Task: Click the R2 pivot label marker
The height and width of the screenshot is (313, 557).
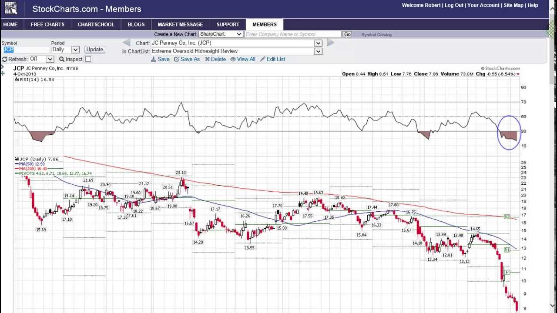Action: [x=507, y=216]
